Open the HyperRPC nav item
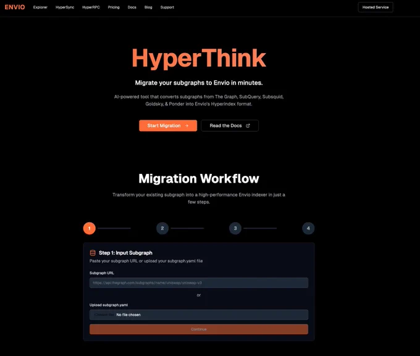Screen dimensions: 420x356 91,7
